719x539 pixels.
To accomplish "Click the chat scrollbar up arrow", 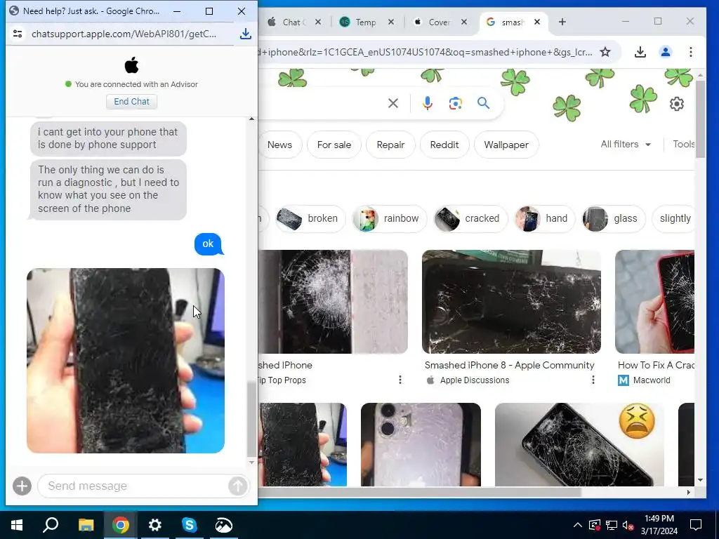I will (251, 119).
